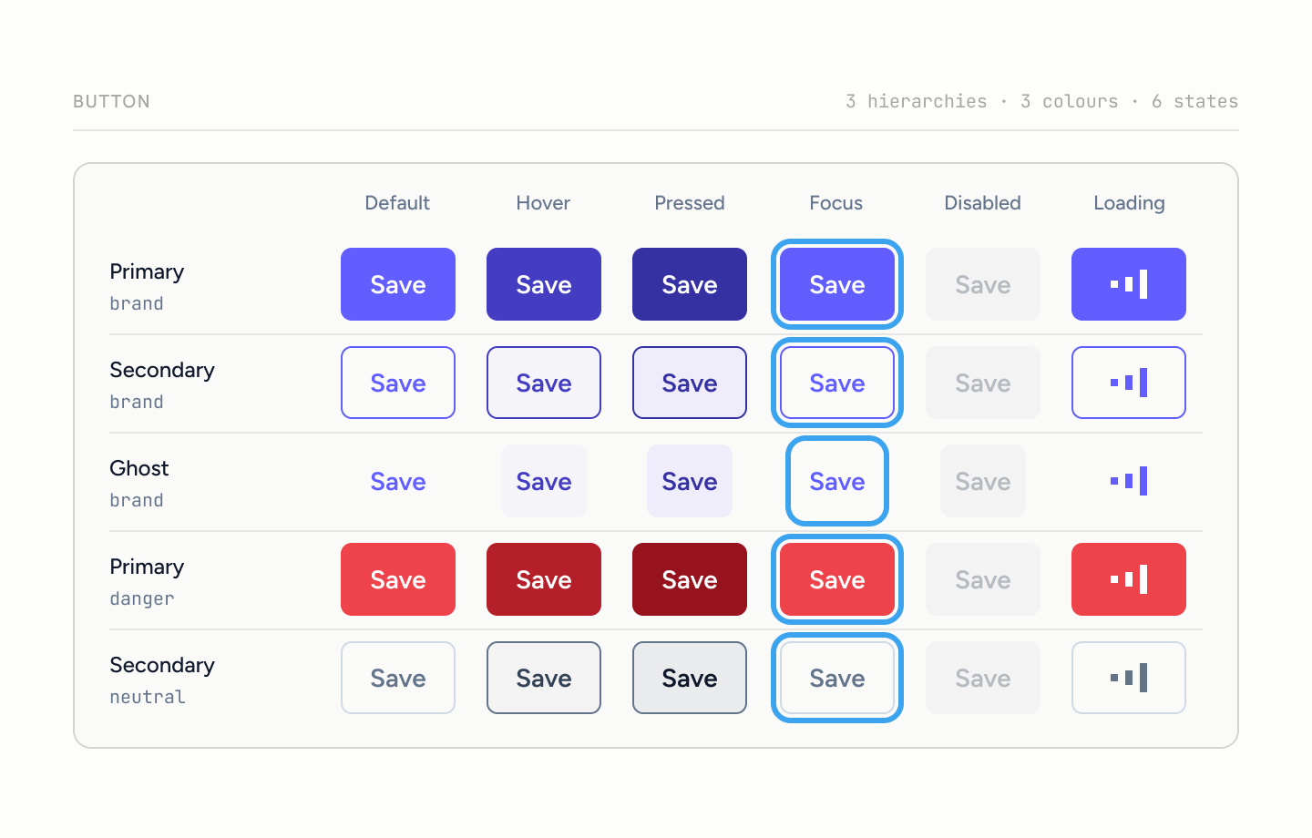
Task: Click the 'danger' colour label
Action: [x=142, y=598]
